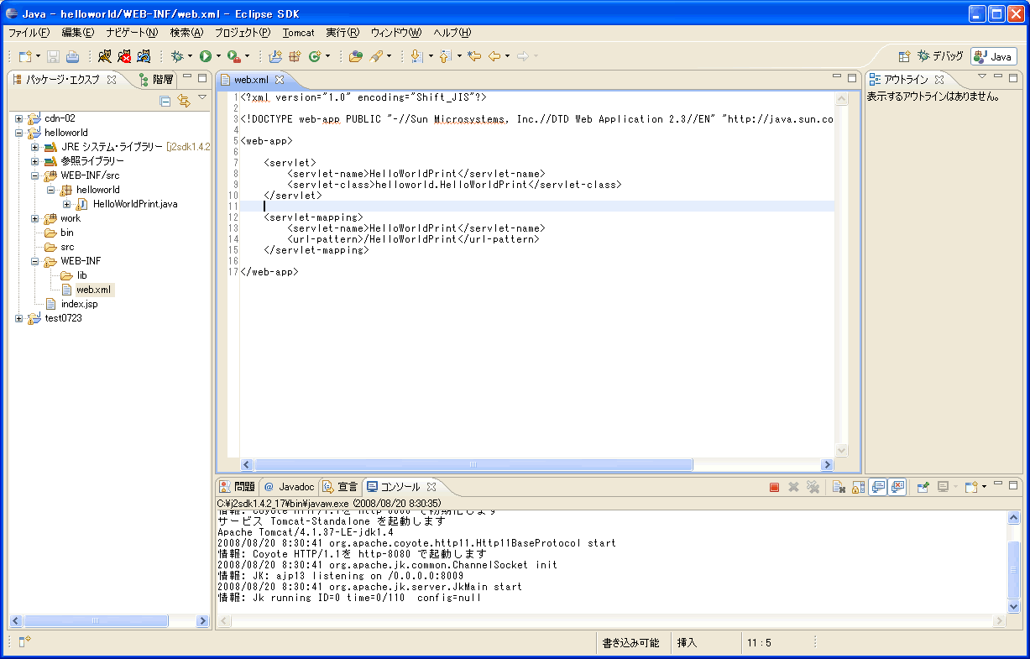Viewport: 1030px width, 659px height.
Task: Select the Java perspective button
Action: pos(994,56)
